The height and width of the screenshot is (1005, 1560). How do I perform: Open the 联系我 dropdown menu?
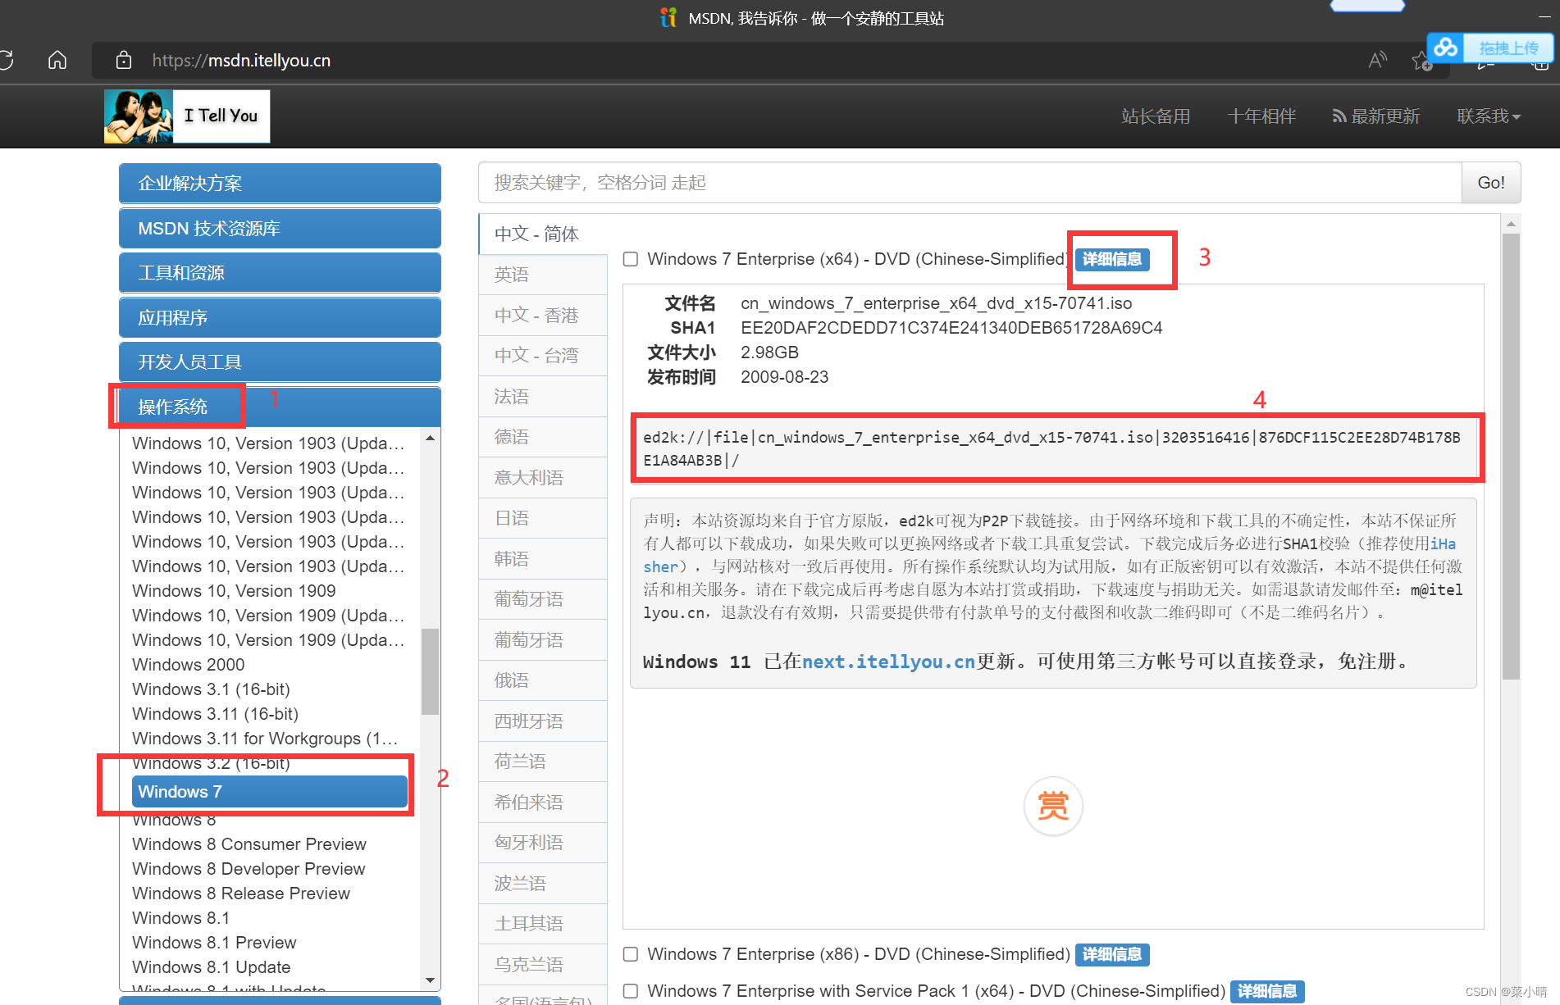(1489, 116)
